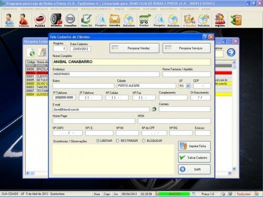Click the Pesquisar Vendas button
263x197 pixels.
pos(134,48)
